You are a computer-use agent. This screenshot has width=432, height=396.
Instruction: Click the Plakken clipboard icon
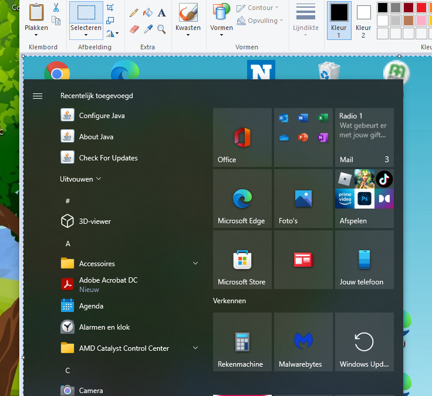(x=36, y=12)
